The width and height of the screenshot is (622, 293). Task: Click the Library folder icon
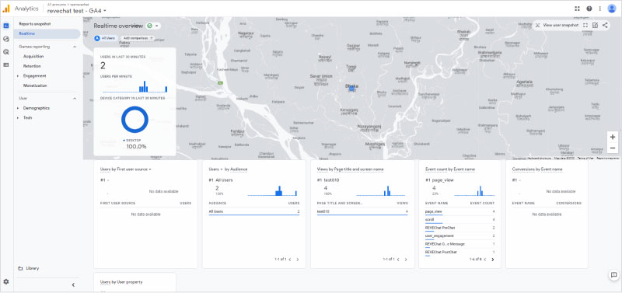(x=20, y=268)
